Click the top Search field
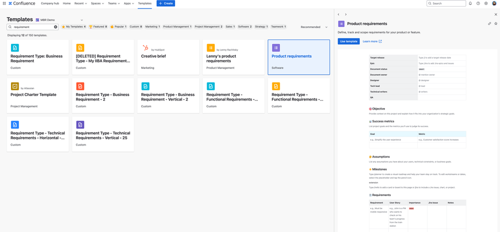 coord(446,3)
